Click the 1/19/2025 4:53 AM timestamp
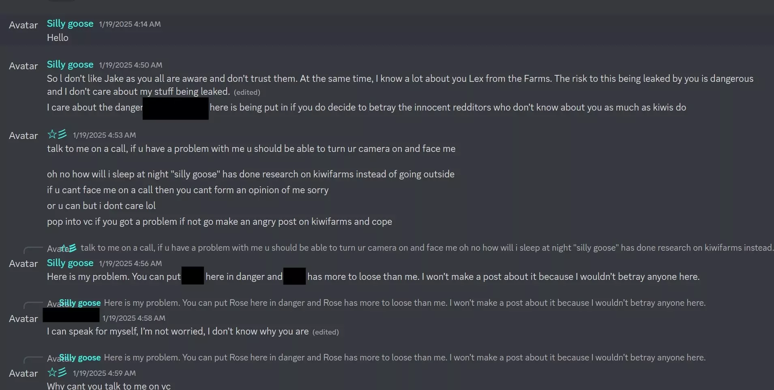Image resolution: width=774 pixels, height=390 pixels. (x=104, y=135)
